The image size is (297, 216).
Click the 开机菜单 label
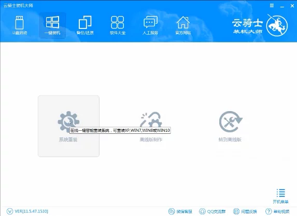pyautogui.click(x=281, y=202)
